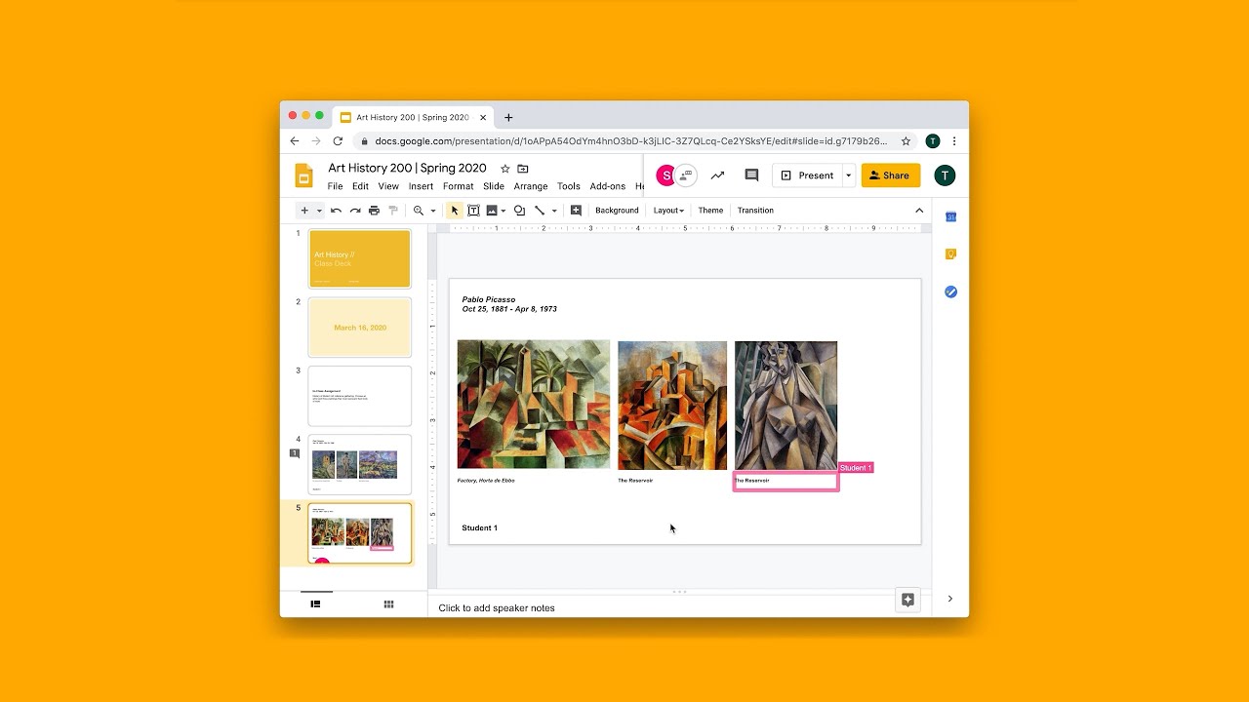
Task: Open the Arrange menu
Action: (531, 186)
